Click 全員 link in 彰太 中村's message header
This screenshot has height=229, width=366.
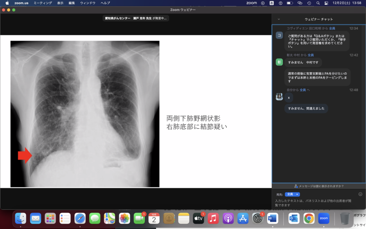coord(311,55)
